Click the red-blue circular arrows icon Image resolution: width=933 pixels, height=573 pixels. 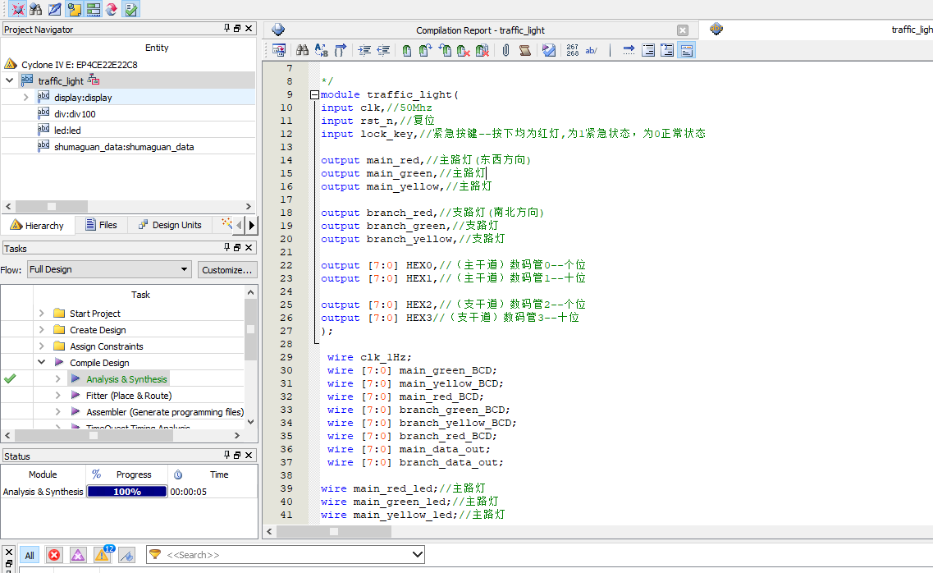coord(112,9)
